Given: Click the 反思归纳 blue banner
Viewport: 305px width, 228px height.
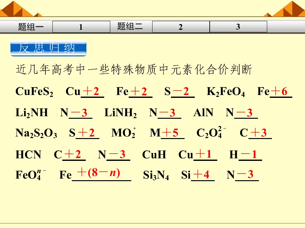Looking at the screenshot, I should pyautogui.click(x=48, y=48).
